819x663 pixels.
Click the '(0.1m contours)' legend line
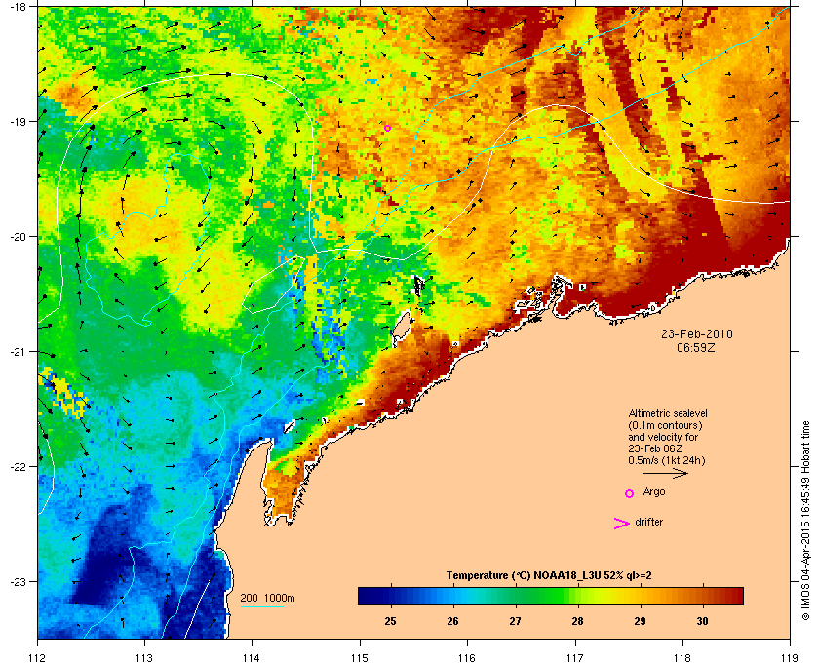(x=665, y=425)
